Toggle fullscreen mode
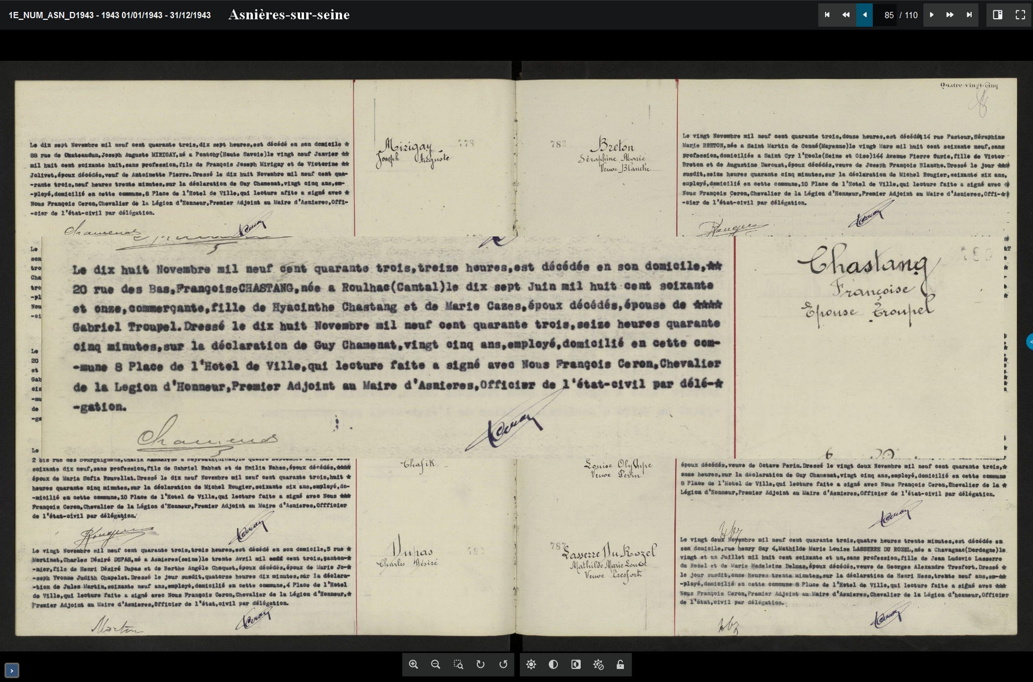 (1020, 15)
